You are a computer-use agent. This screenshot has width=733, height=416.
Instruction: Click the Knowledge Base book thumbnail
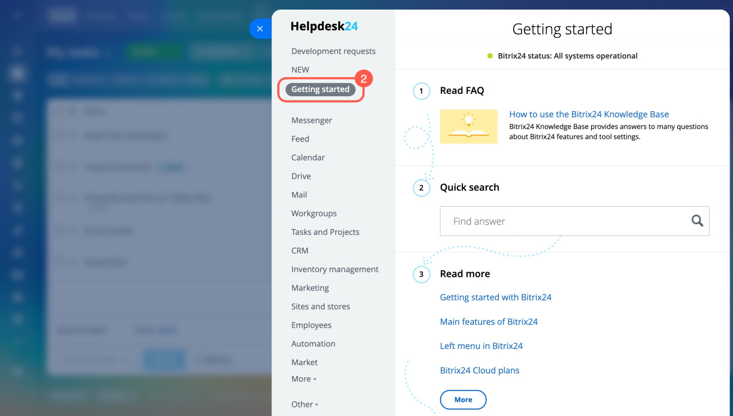pos(468,127)
